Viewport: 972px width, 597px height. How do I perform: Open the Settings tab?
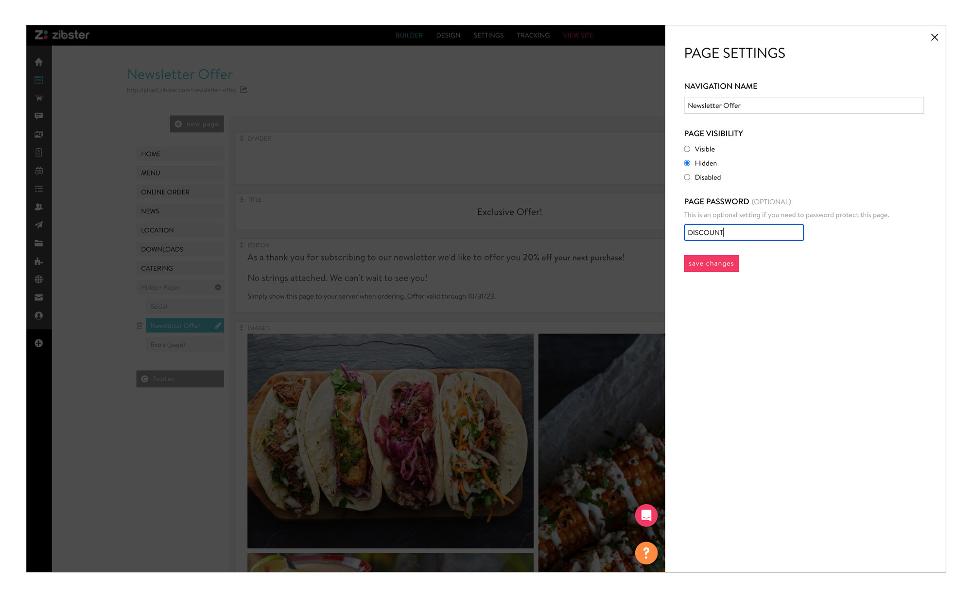488,35
